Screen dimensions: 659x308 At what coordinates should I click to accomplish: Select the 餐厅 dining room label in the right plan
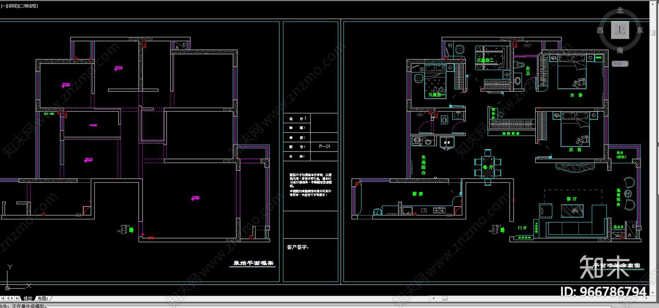(488, 167)
